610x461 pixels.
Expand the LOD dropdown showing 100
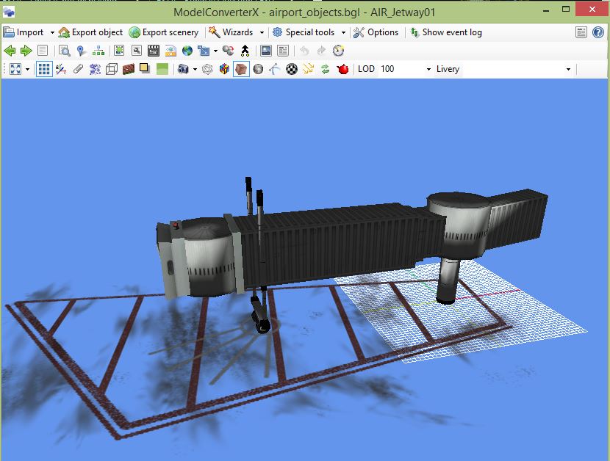click(428, 69)
